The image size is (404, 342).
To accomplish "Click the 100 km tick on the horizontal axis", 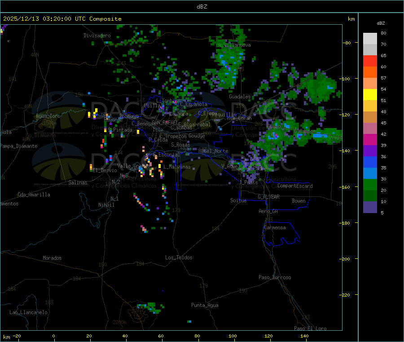I will [233, 336].
